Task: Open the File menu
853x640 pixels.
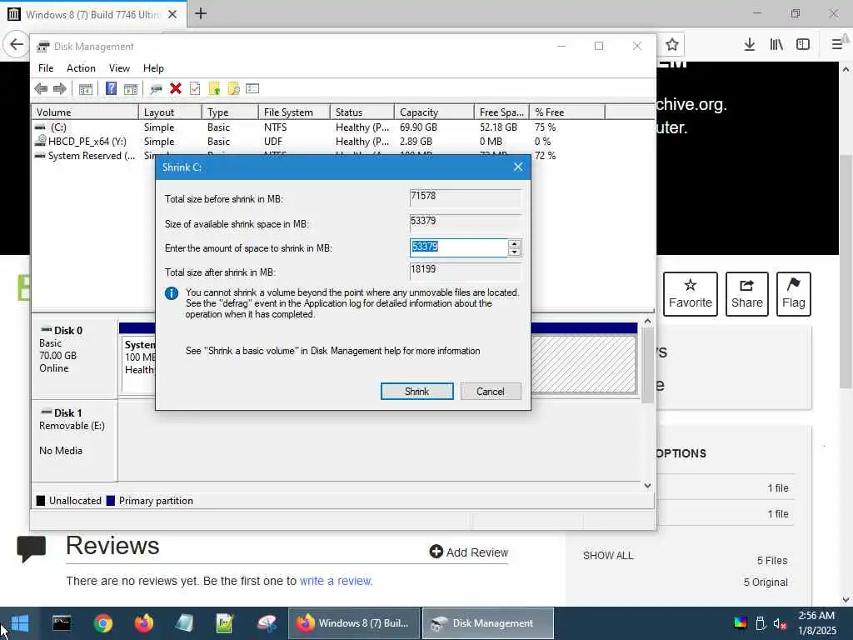Action: tap(46, 68)
